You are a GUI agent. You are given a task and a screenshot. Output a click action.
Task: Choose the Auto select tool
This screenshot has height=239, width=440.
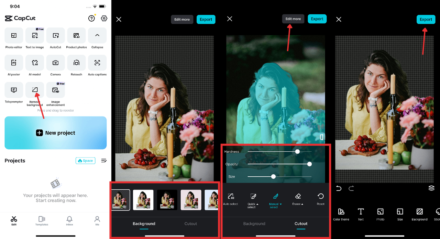tap(231, 199)
